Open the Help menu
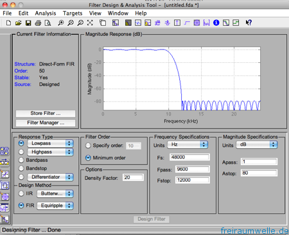Viewport: 289px width, 235px height. (141, 13)
